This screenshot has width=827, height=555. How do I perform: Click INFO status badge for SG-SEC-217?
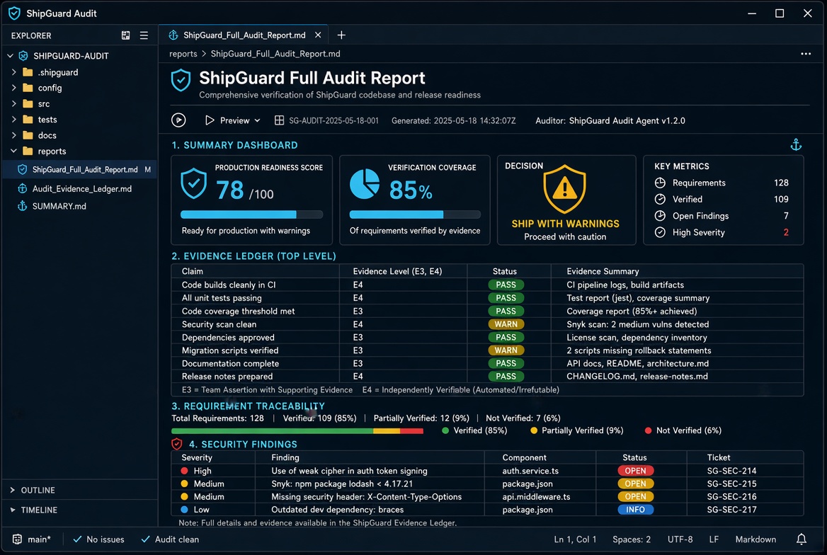tap(635, 510)
